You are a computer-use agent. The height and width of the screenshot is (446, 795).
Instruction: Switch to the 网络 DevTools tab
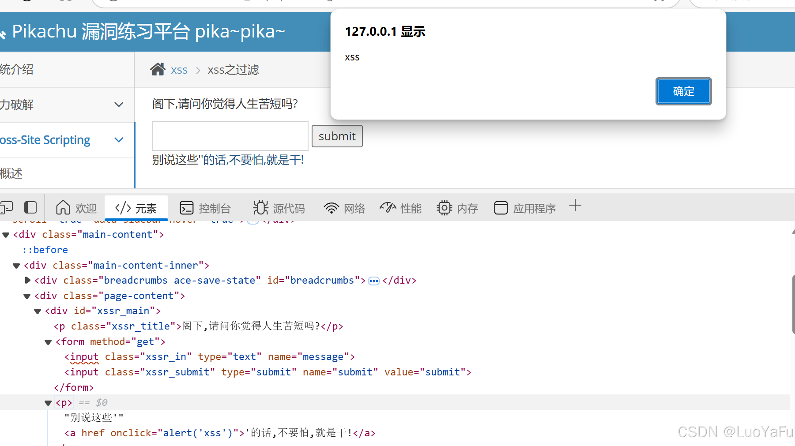pyautogui.click(x=344, y=208)
